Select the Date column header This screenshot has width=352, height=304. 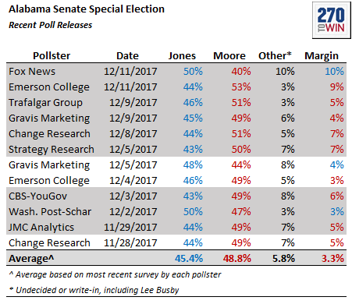click(x=127, y=56)
